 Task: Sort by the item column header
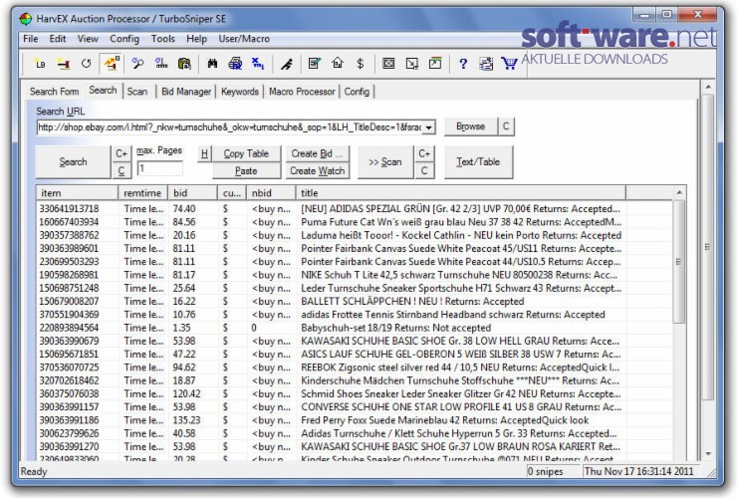pyautogui.click(x=78, y=193)
